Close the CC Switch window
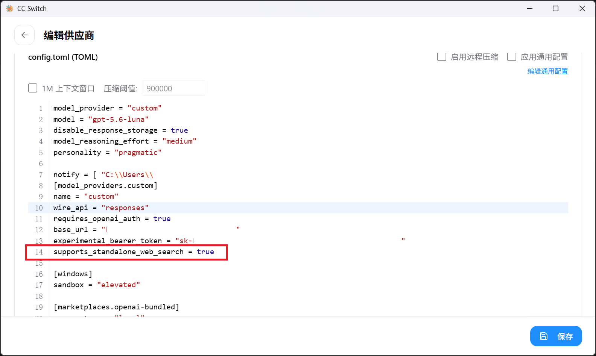 582,8
